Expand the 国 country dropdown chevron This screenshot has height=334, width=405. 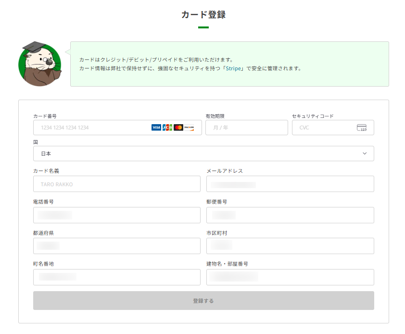pyautogui.click(x=365, y=154)
